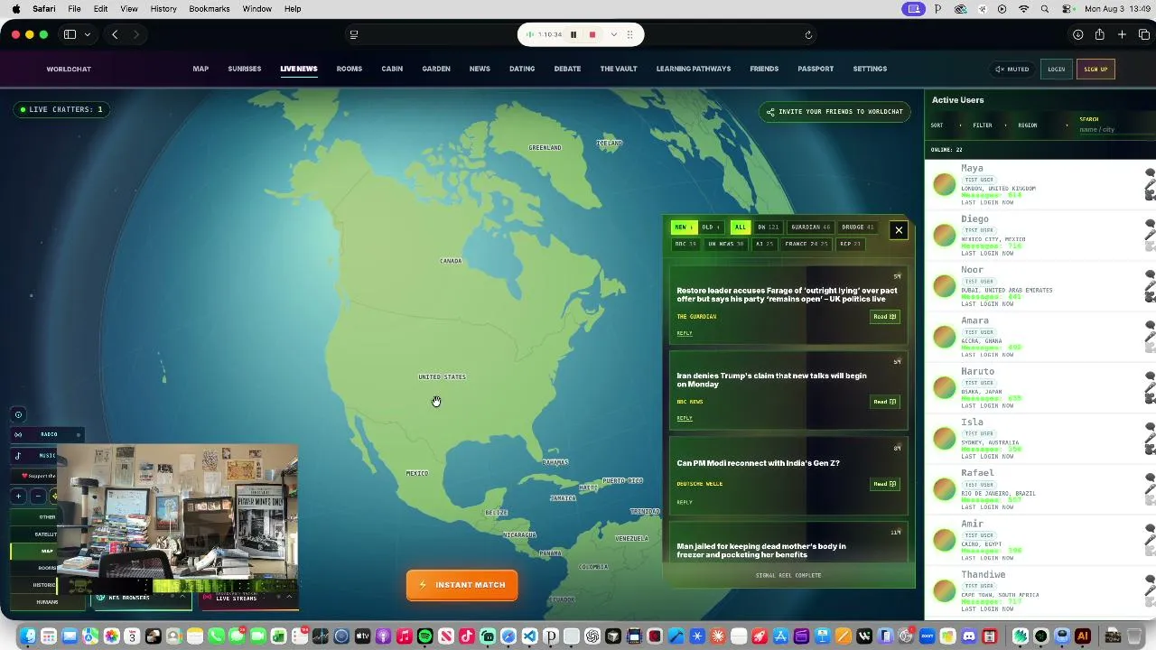
Task: Click Amara's microphone icon
Action: [x=1151, y=339]
